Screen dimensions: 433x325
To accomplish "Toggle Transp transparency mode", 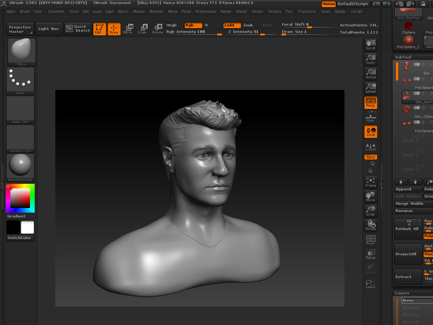I will tap(370, 254).
